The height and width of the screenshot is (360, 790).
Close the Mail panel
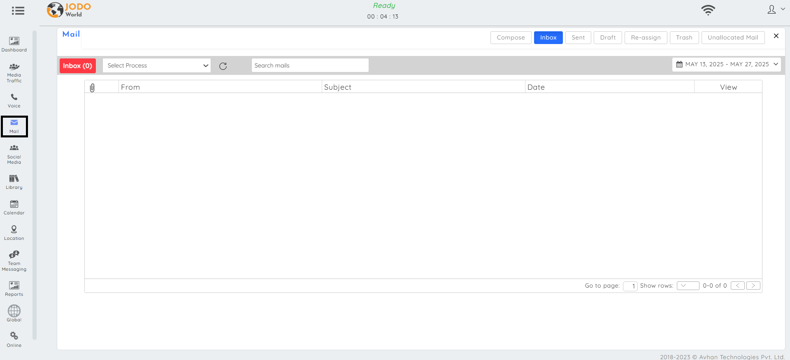[776, 36]
